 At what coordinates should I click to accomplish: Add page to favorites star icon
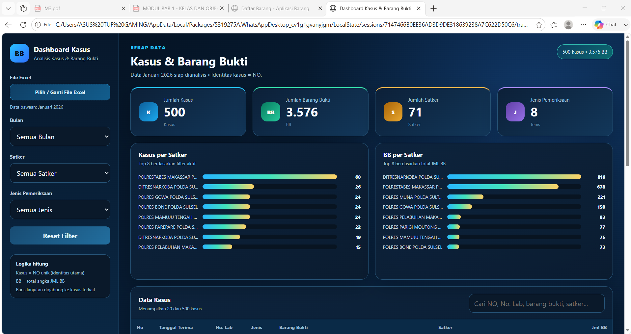tap(539, 25)
